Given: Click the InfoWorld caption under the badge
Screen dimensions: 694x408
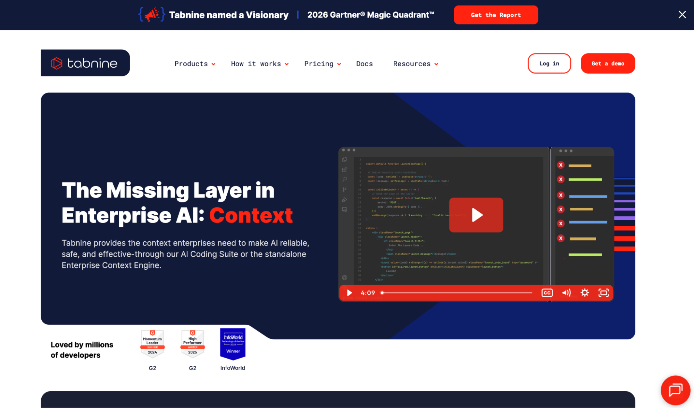Looking at the screenshot, I should click(x=233, y=368).
